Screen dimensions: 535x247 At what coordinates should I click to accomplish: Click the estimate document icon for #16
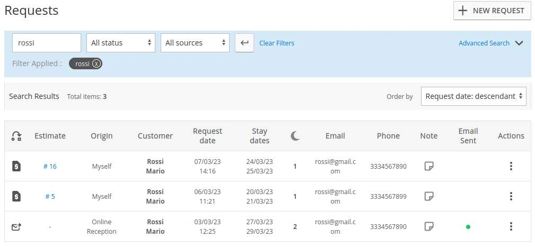[16, 166]
